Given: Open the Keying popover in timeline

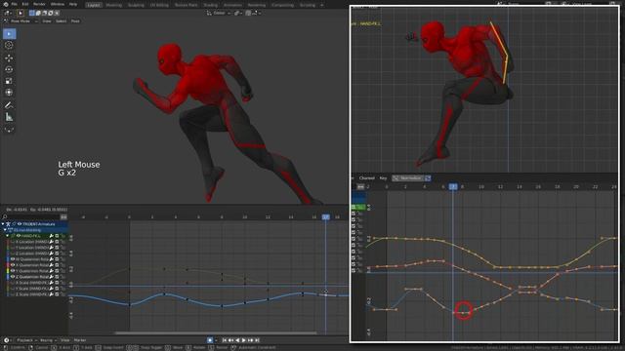Looking at the screenshot, I should point(48,340).
